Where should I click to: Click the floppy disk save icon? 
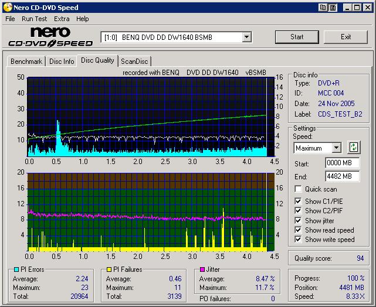point(333,7)
